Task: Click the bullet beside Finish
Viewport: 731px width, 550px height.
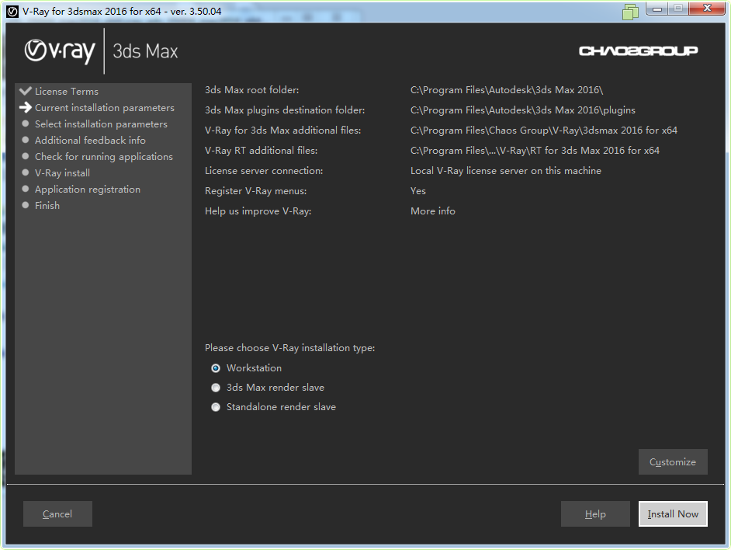Action: [x=25, y=205]
